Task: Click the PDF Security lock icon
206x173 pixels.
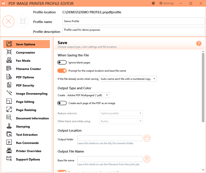Action: pyautogui.click(x=9, y=85)
